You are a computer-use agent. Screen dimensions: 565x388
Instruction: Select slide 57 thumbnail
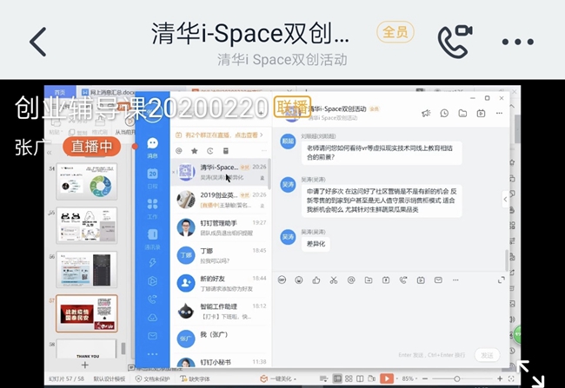[86, 313]
